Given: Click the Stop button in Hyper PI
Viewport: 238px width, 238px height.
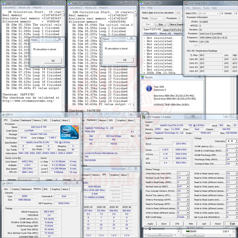Looking at the screenshot, I should 160,24.
